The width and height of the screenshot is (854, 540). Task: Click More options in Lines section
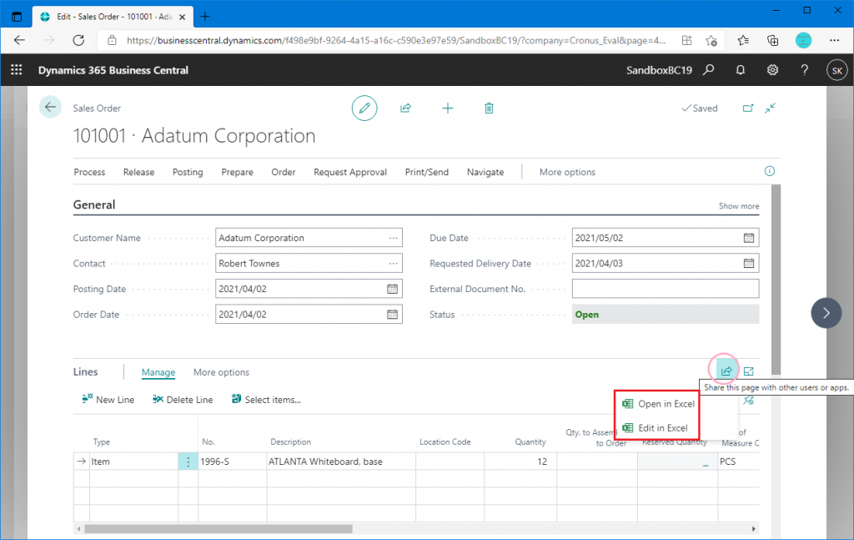coord(221,372)
